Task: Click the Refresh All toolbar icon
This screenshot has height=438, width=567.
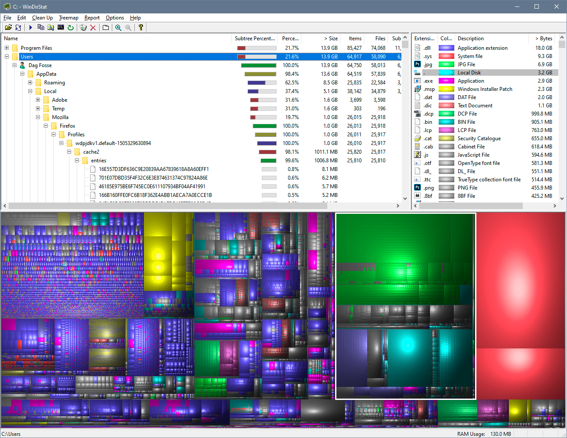Action: pos(18,27)
